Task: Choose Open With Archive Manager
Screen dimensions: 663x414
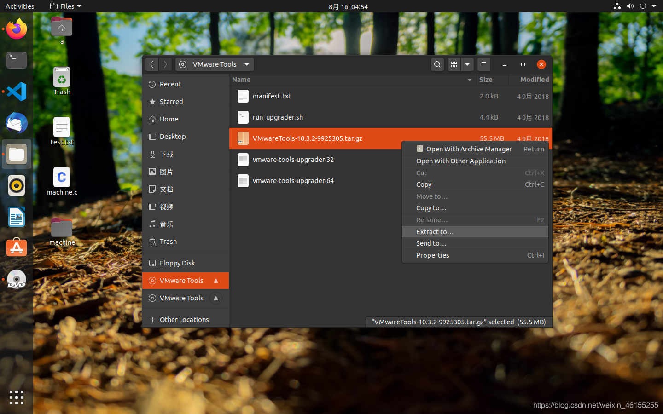Action: pos(475,149)
